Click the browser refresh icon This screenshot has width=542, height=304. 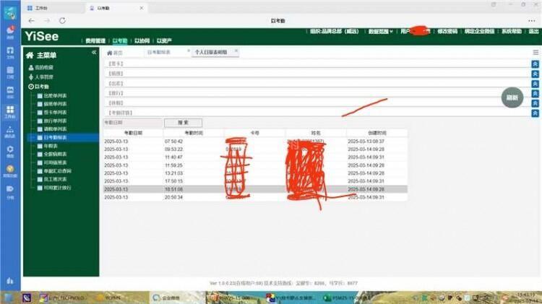(x=61, y=21)
